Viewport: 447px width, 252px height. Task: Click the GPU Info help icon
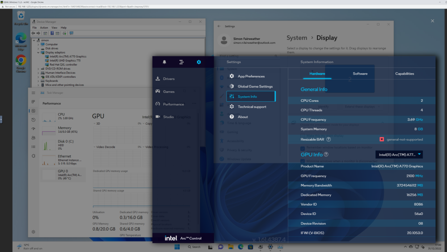click(326, 154)
